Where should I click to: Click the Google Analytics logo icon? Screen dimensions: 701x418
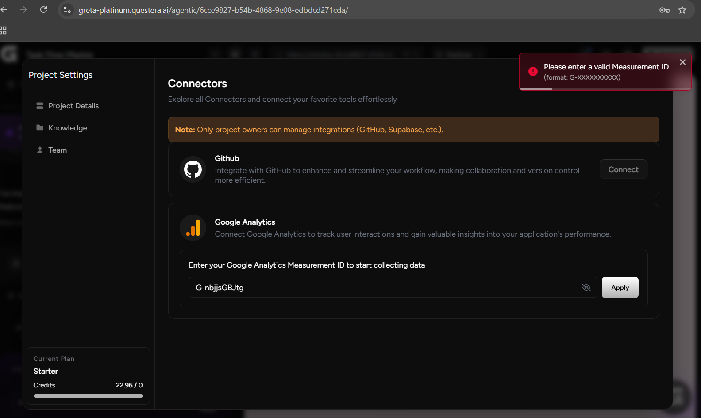[x=193, y=228]
